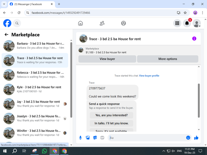
Task: Open View buyer profile link
Action: [x=149, y=76]
